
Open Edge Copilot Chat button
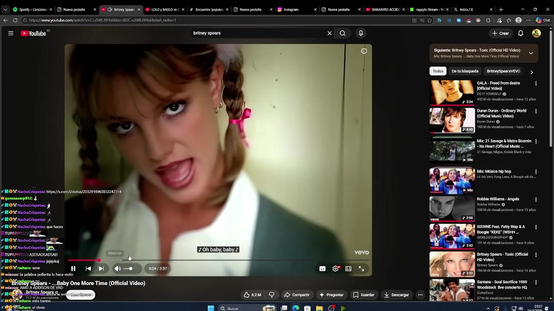click(x=542, y=20)
